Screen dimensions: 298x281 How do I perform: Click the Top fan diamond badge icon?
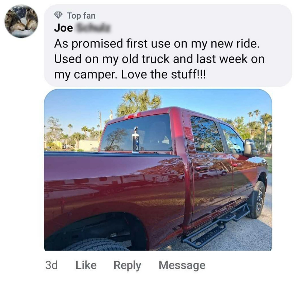pyautogui.click(x=58, y=15)
